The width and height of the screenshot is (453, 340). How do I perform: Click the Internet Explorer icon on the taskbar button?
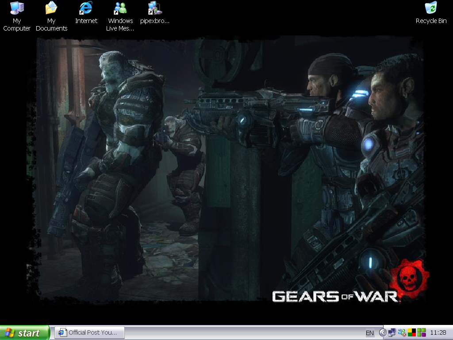coord(61,332)
